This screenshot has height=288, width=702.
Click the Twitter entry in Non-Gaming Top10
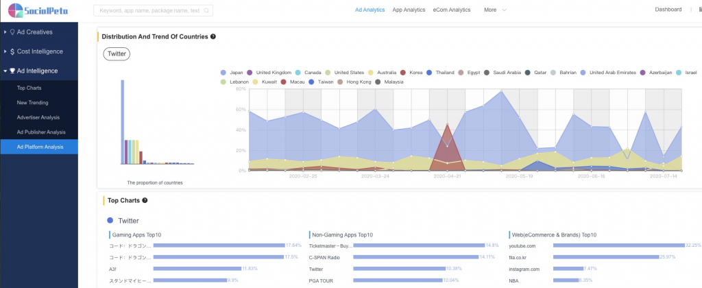[x=316, y=269]
